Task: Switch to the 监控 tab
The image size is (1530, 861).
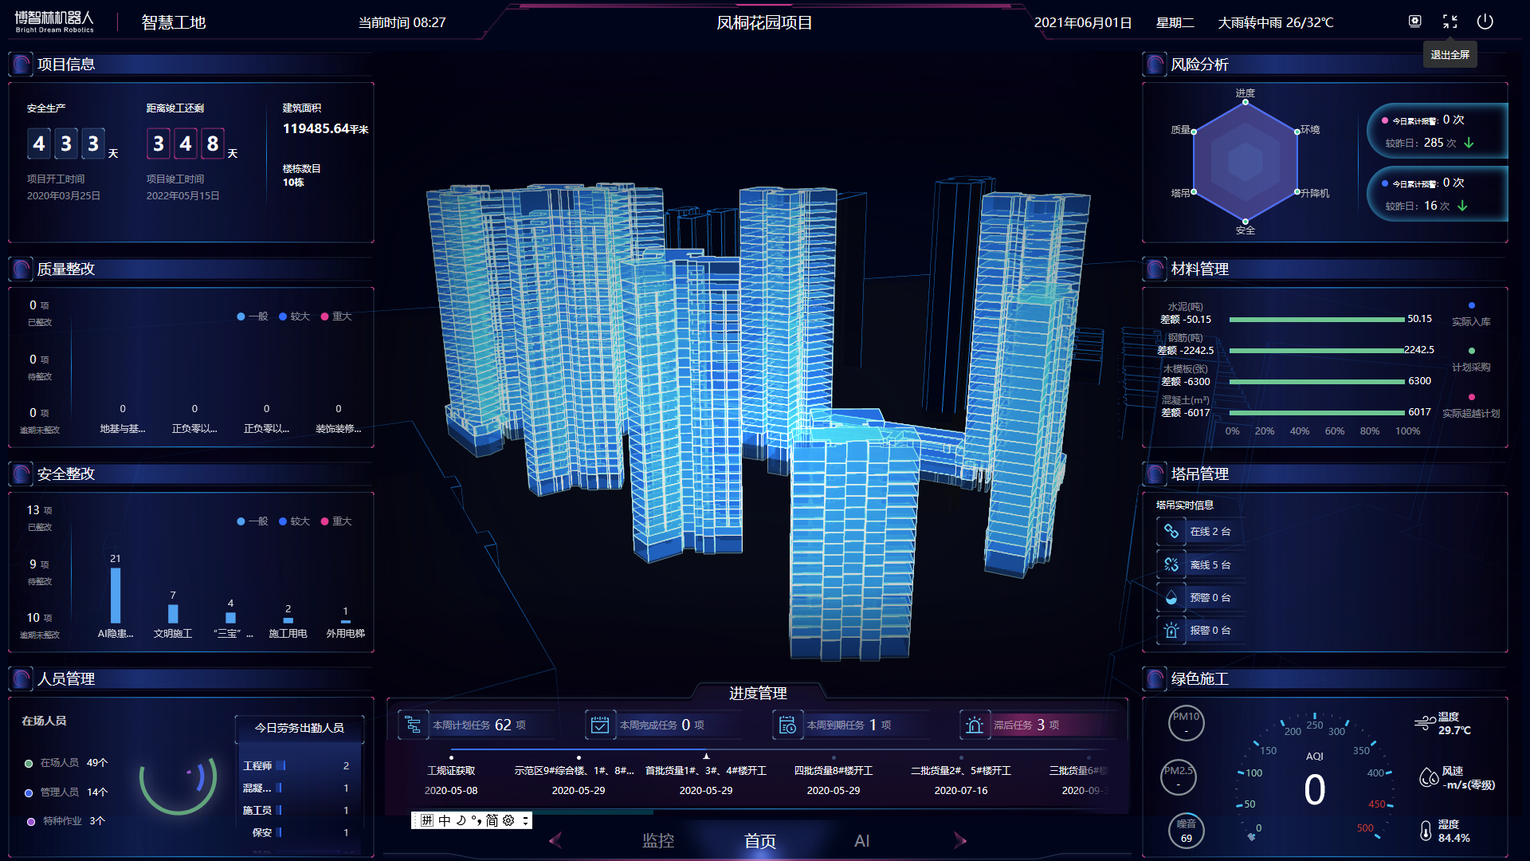Action: click(658, 841)
